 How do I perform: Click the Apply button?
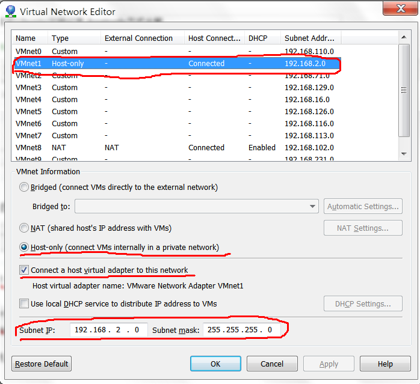[329, 364]
